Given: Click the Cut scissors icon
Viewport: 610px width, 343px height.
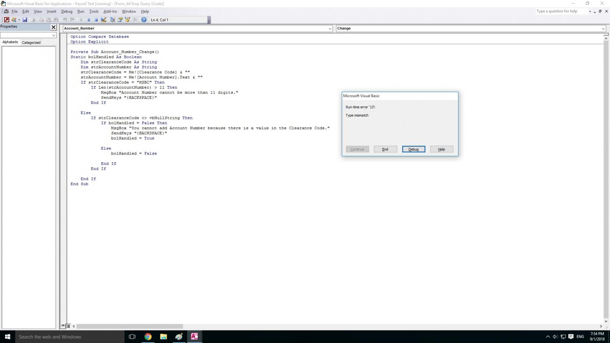Looking at the screenshot, I should (34, 20).
